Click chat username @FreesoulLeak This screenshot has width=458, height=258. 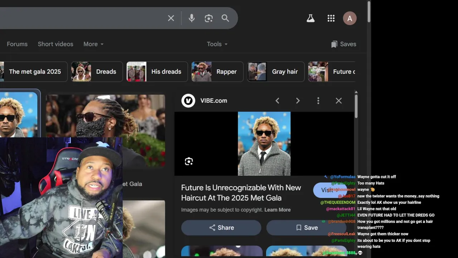click(x=341, y=234)
